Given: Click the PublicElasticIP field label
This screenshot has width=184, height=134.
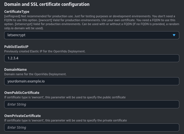Looking at the screenshot, I should [16, 47].
